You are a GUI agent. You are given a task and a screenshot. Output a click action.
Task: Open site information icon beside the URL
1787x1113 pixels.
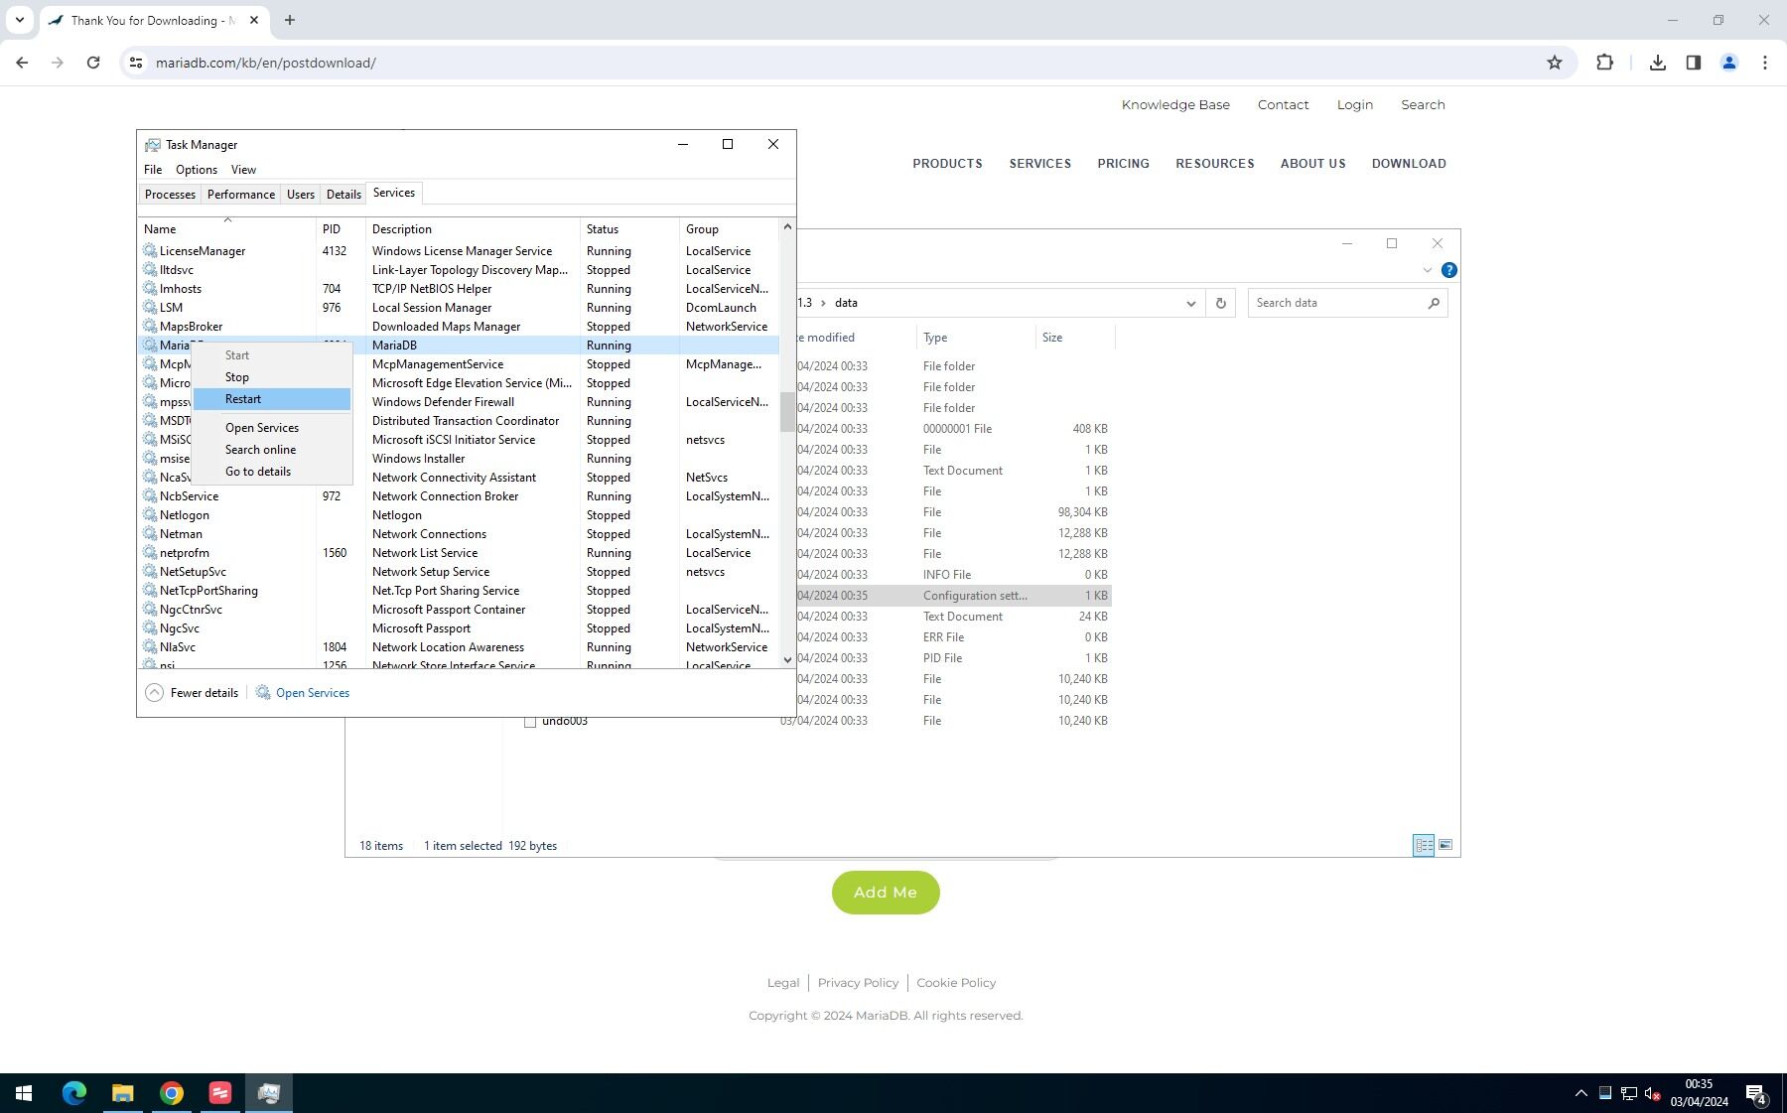pyautogui.click(x=136, y=63)
